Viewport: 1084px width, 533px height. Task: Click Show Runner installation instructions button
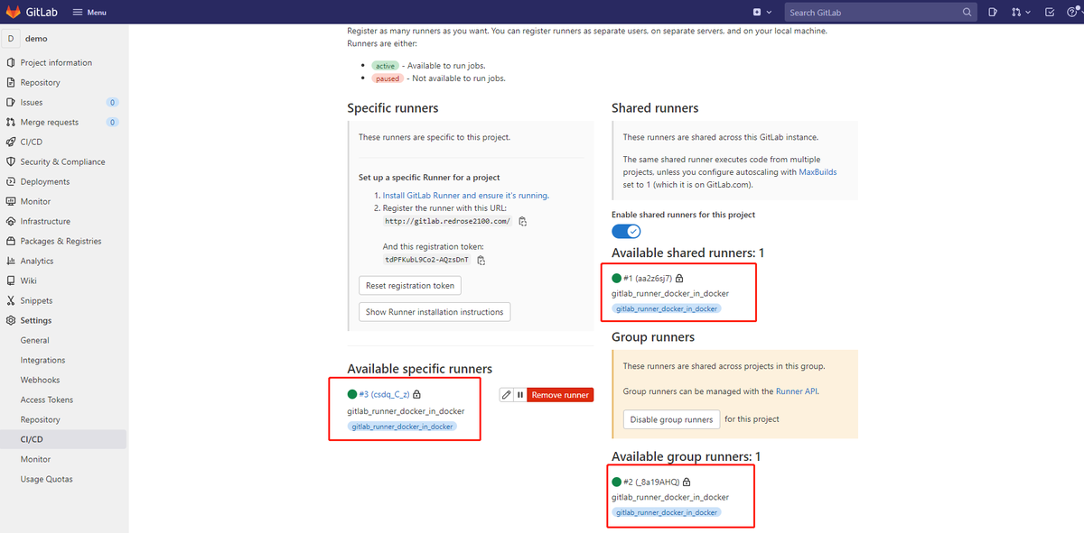[435, 312]
